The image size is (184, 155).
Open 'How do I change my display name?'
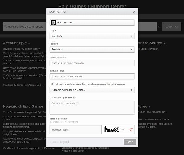[21, 49]
